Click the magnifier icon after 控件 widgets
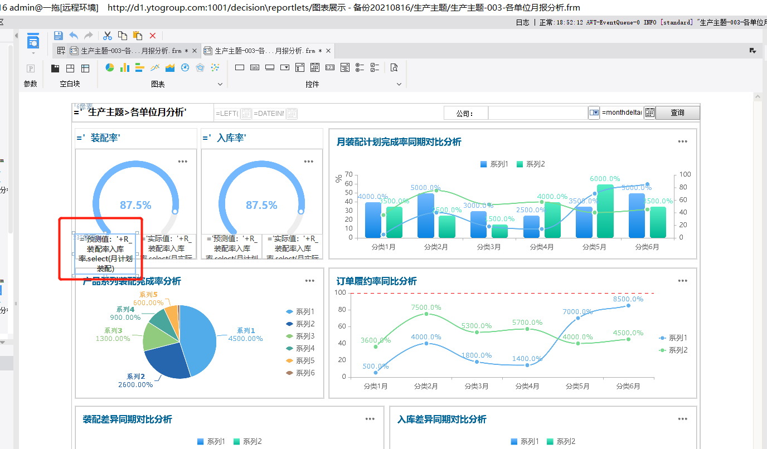 coord(394,68)
